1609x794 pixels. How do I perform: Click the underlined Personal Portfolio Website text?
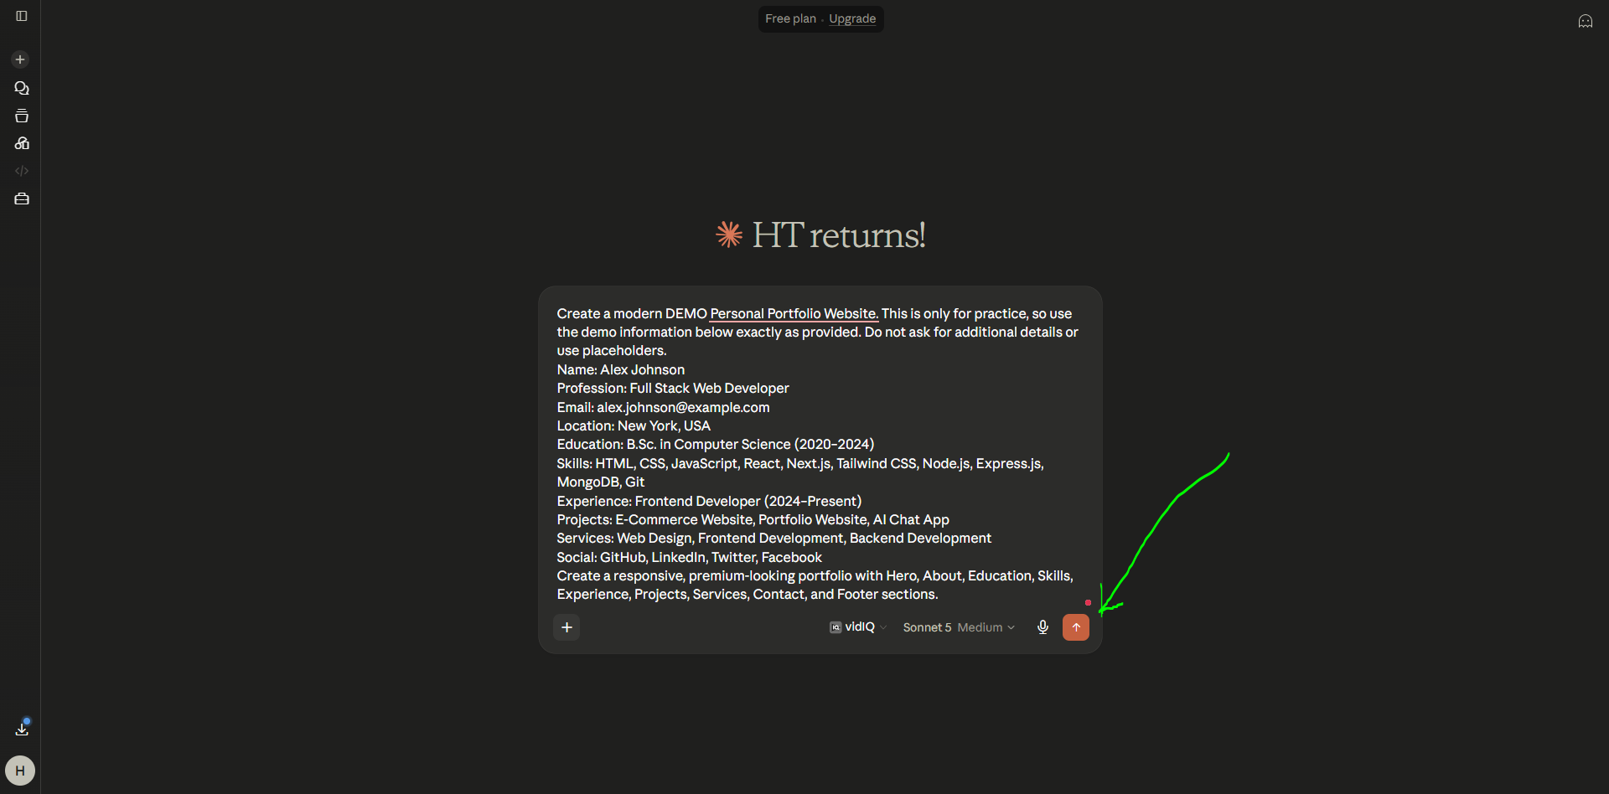click(794, 313)
